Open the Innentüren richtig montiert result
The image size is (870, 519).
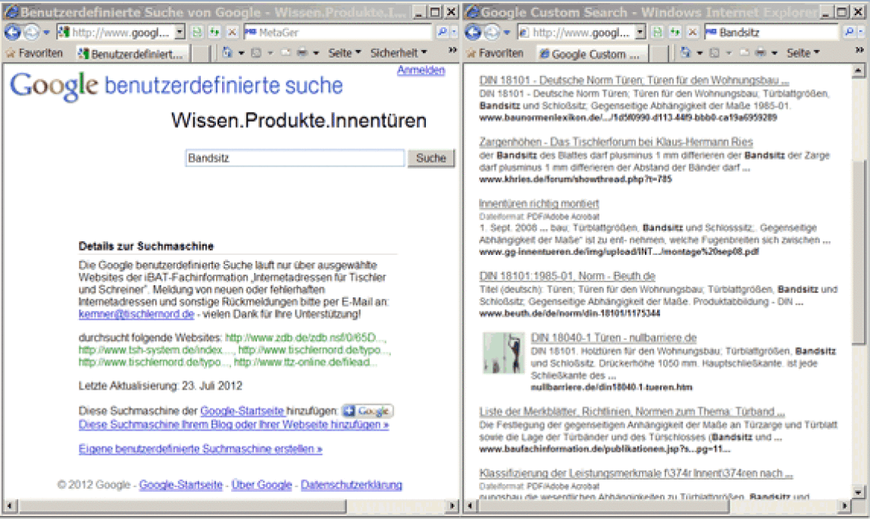click(x=539, y=204)
